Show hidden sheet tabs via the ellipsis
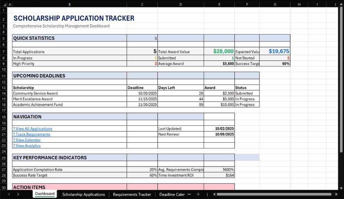This screenshot has width=344, height=199. [189, 194]
